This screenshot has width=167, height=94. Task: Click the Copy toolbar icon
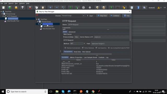tap(37, 8)
